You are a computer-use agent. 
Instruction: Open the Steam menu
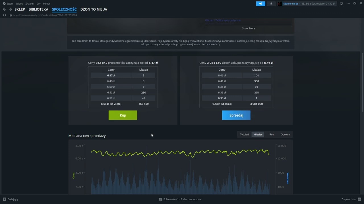pos(10,4)
